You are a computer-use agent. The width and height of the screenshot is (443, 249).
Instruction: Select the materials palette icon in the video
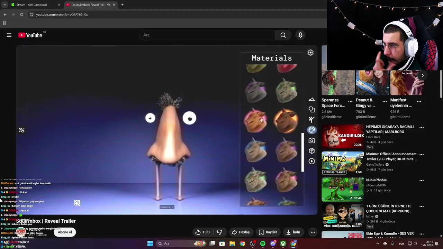[311, 130]
